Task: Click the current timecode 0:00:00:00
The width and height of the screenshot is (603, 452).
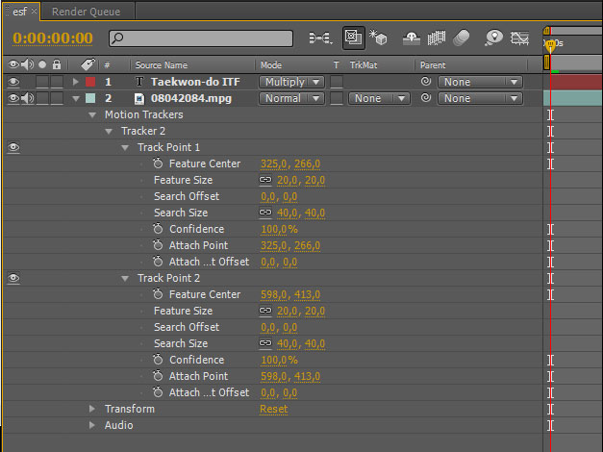Action: (53, 38)
